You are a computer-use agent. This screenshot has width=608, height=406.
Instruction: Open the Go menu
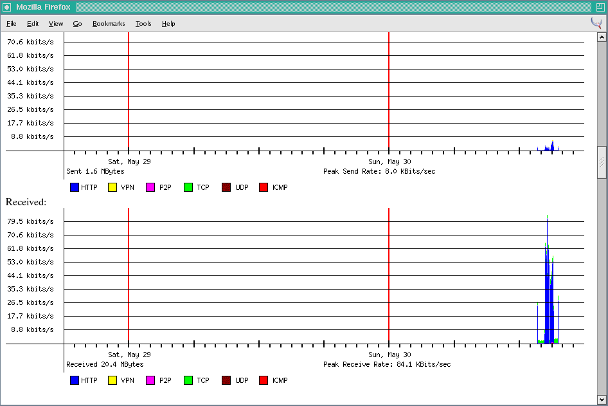pos(77,24)
